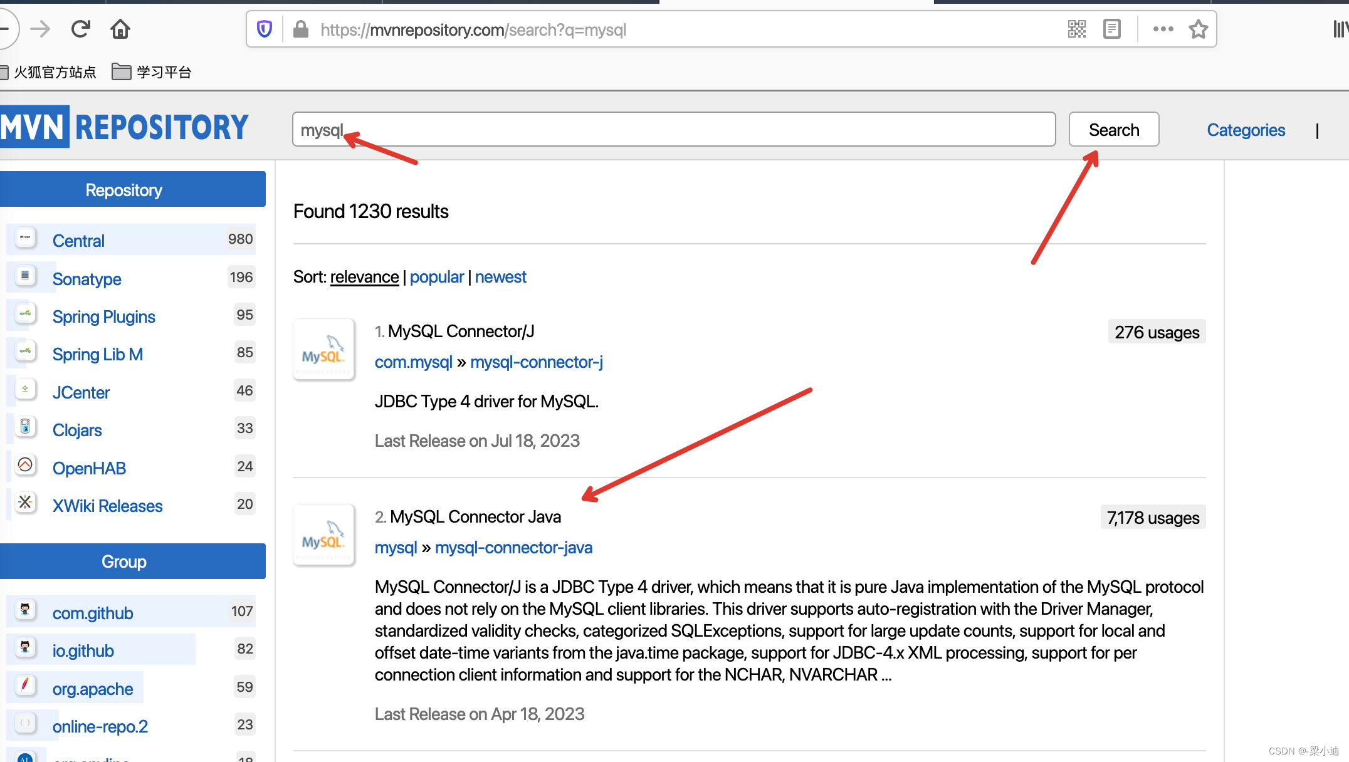Sort results by popular

click(x=437, y=277)
